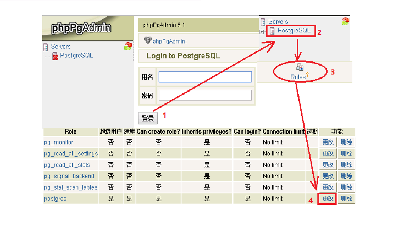Click 删除 for pg_monitor
Screen dimensions: 409x230
click(x=346, y=142)
